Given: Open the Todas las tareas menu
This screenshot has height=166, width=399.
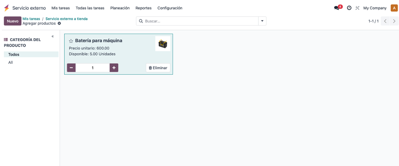Looking at the screenshot, I should 90,8.
